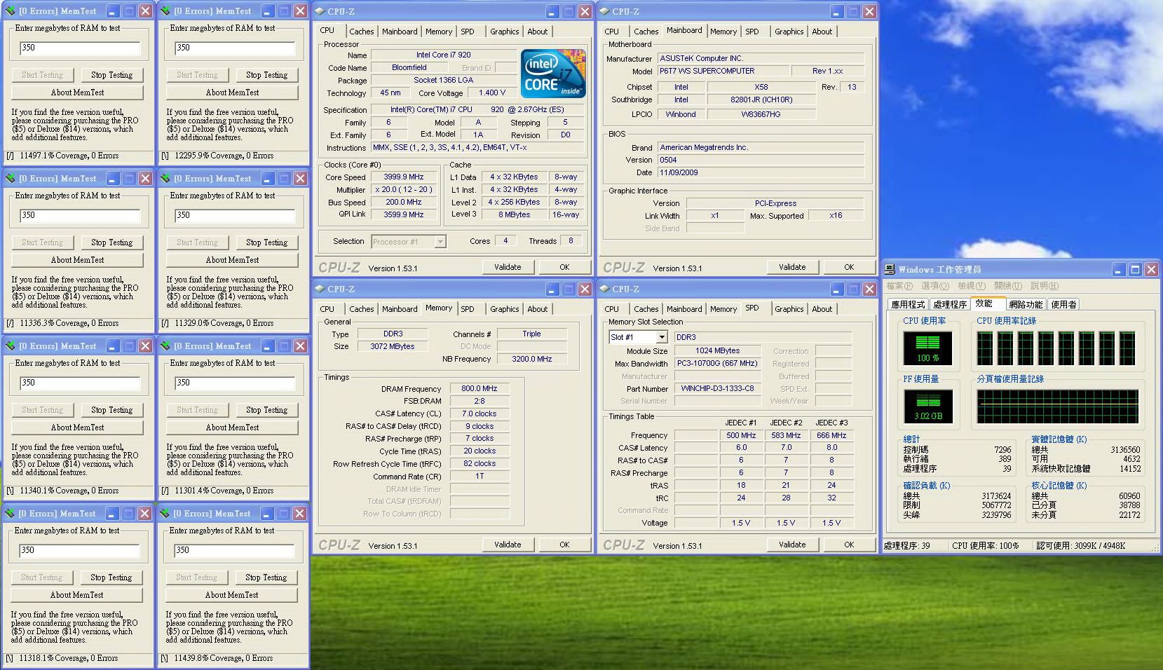Open the 說明(H) menu in Task Manager

coord(1045,286)
